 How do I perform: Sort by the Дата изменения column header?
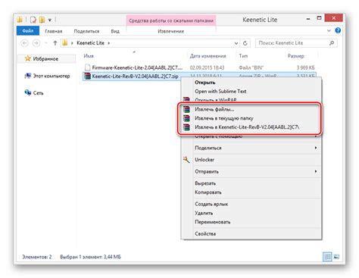pos(208,56)
